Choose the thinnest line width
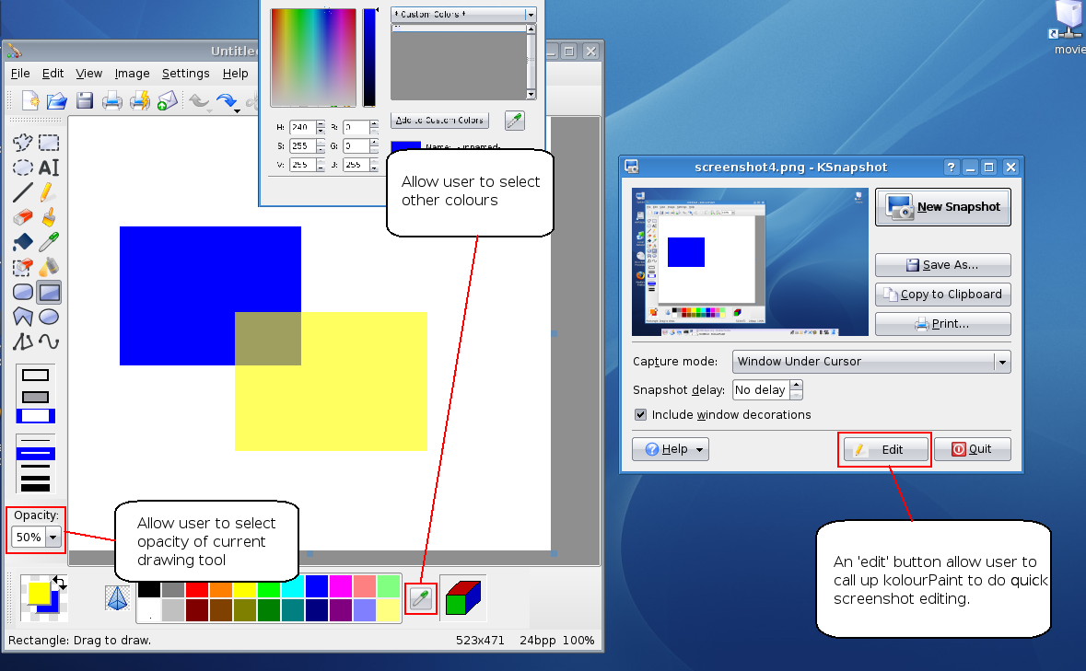This screenshot has height=671, width=1086. (35, 440)
